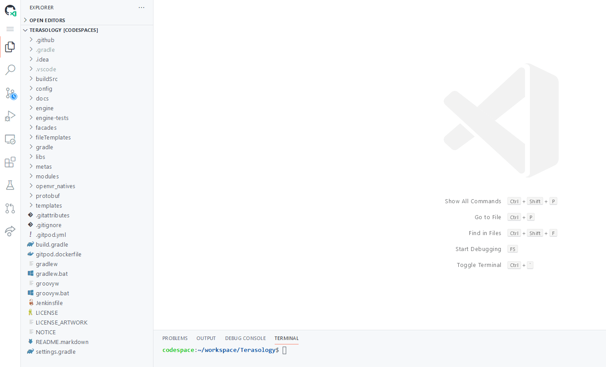Click the GitHub Codespaces logo
Image resolution: width=606 pixels, height=367 pixels.
click(10, 11)
